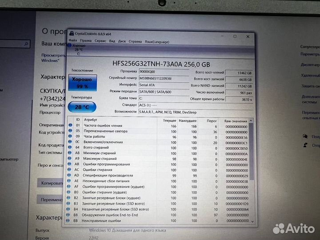
Task: Click the help chat icon in Settings
Action: click(305, 136)
